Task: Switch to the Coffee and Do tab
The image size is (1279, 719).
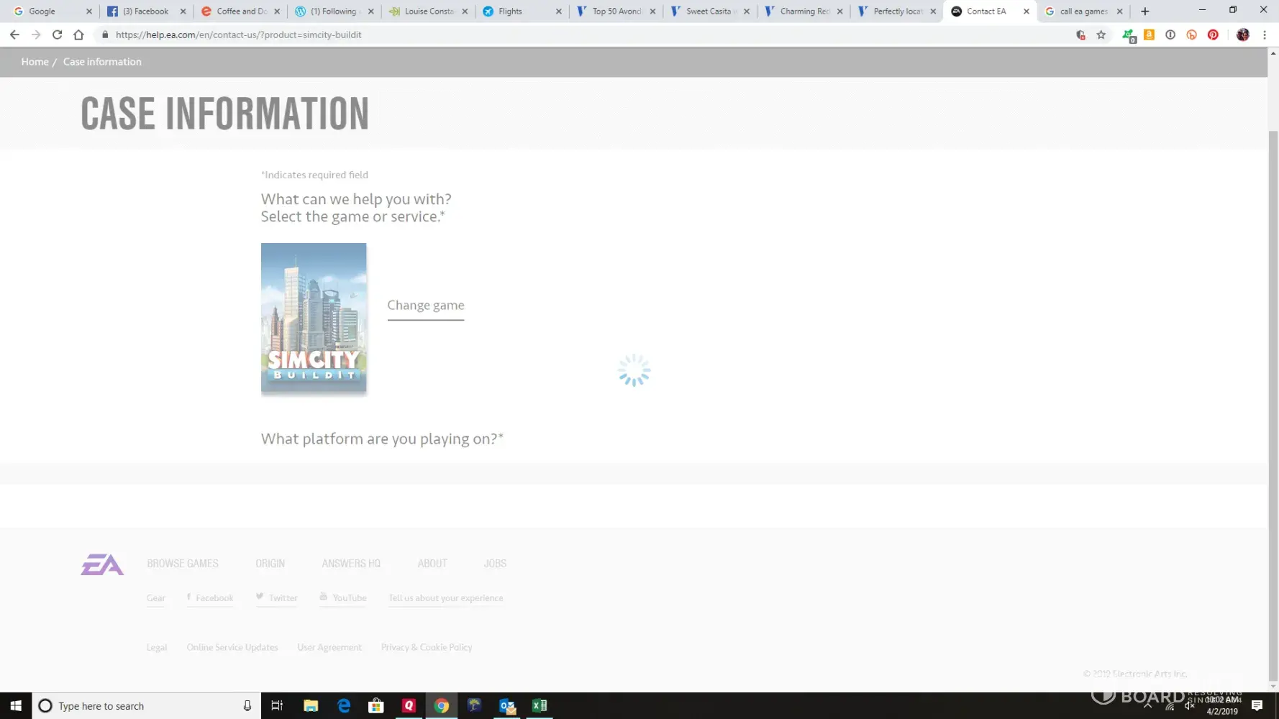Action: tap(240, 12)
